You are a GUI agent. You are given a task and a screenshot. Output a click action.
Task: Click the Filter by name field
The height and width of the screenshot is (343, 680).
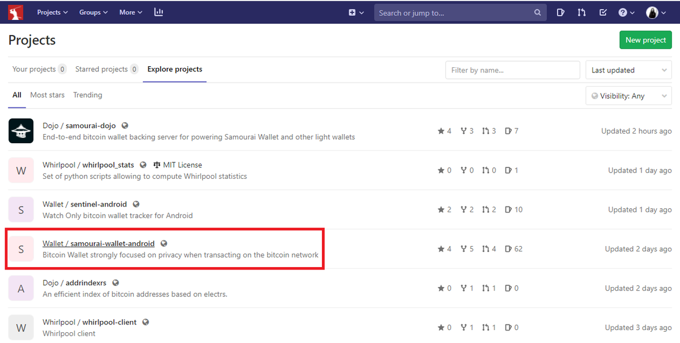point(512,70)
